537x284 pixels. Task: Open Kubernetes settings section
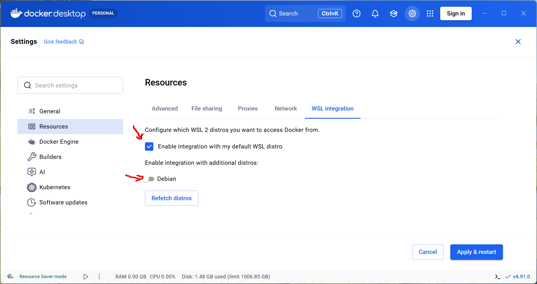click(70, 187)
